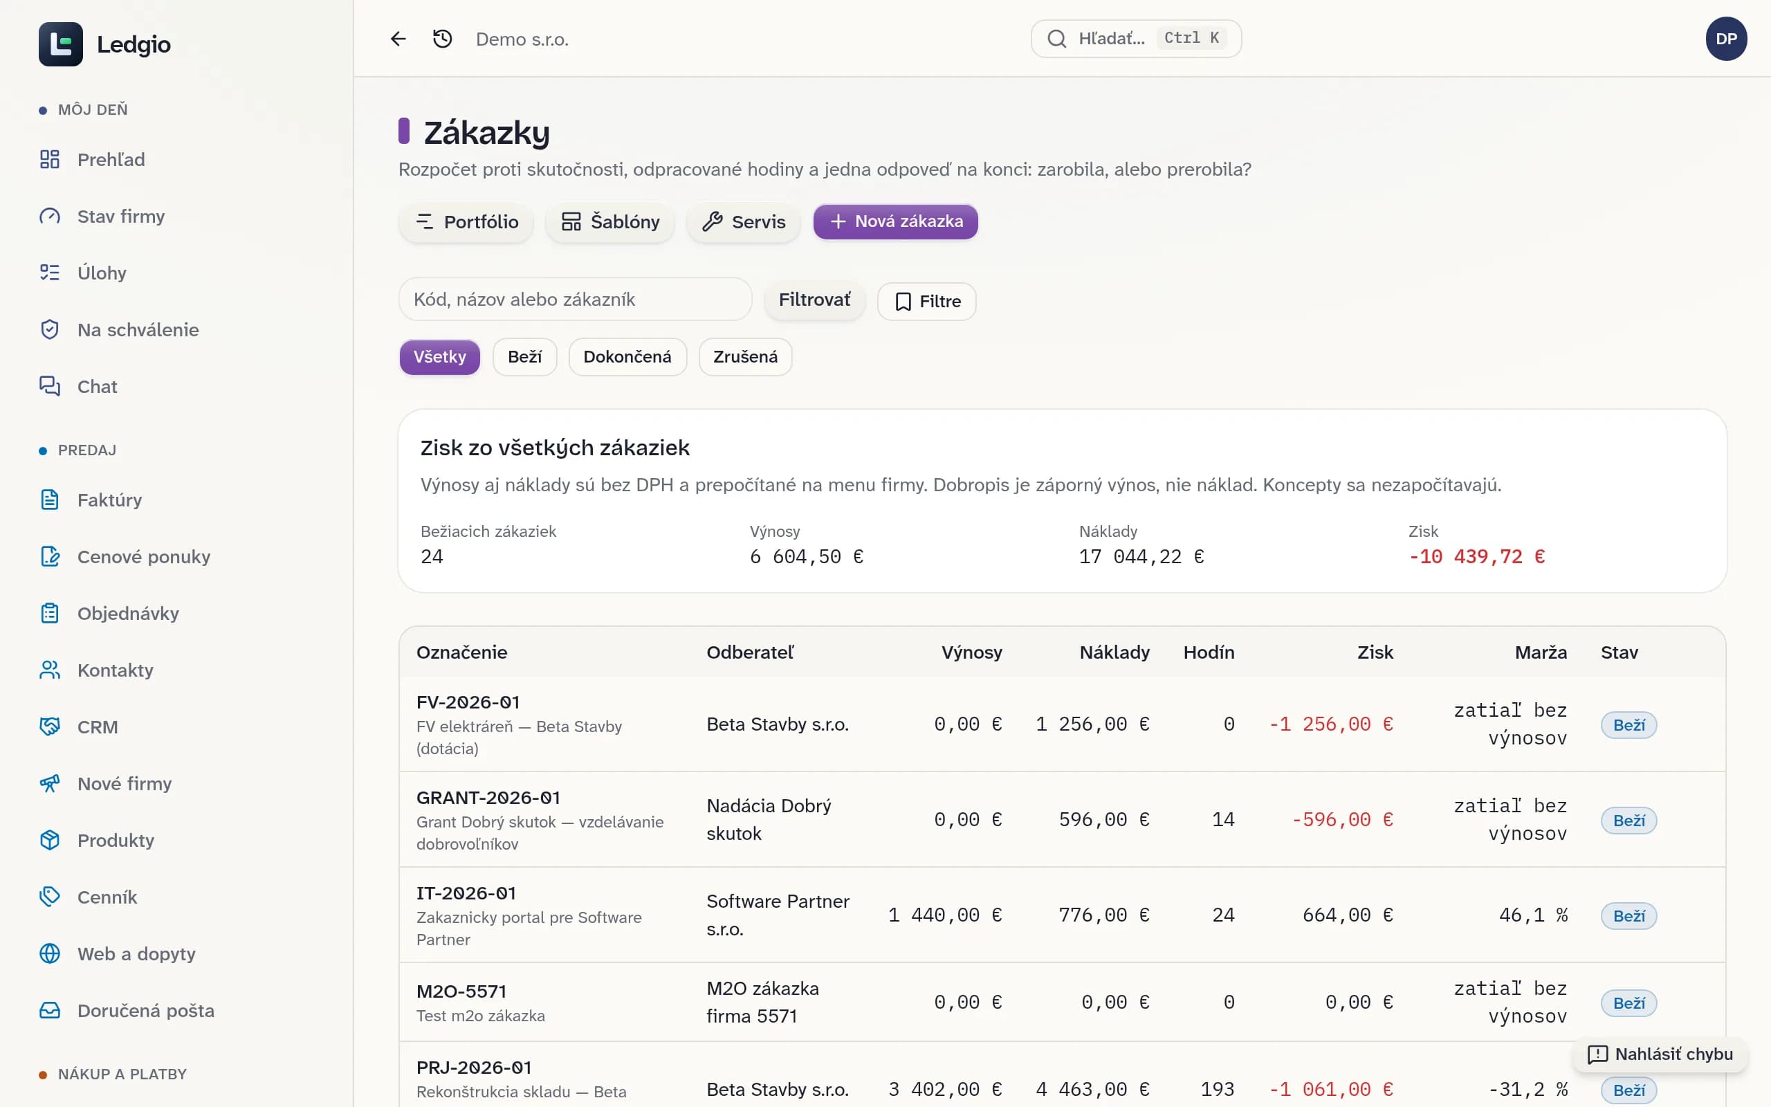This screenshot has width=1771, height=1107.
Task: Open Šablóny templates
Action: pyautogui.click(x=609, y=222)
